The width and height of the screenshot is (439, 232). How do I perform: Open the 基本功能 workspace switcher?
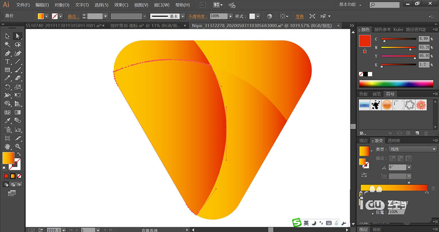[350, 5]
